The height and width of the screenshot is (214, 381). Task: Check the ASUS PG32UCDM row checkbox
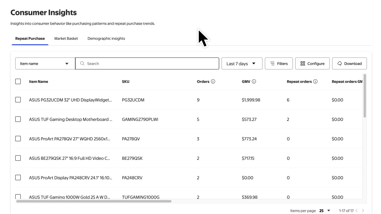pos(18,100)
